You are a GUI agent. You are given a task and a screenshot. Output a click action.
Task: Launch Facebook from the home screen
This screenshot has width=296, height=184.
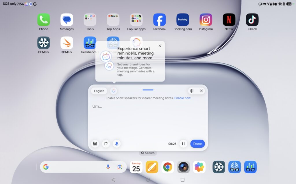tap(160, 20)
